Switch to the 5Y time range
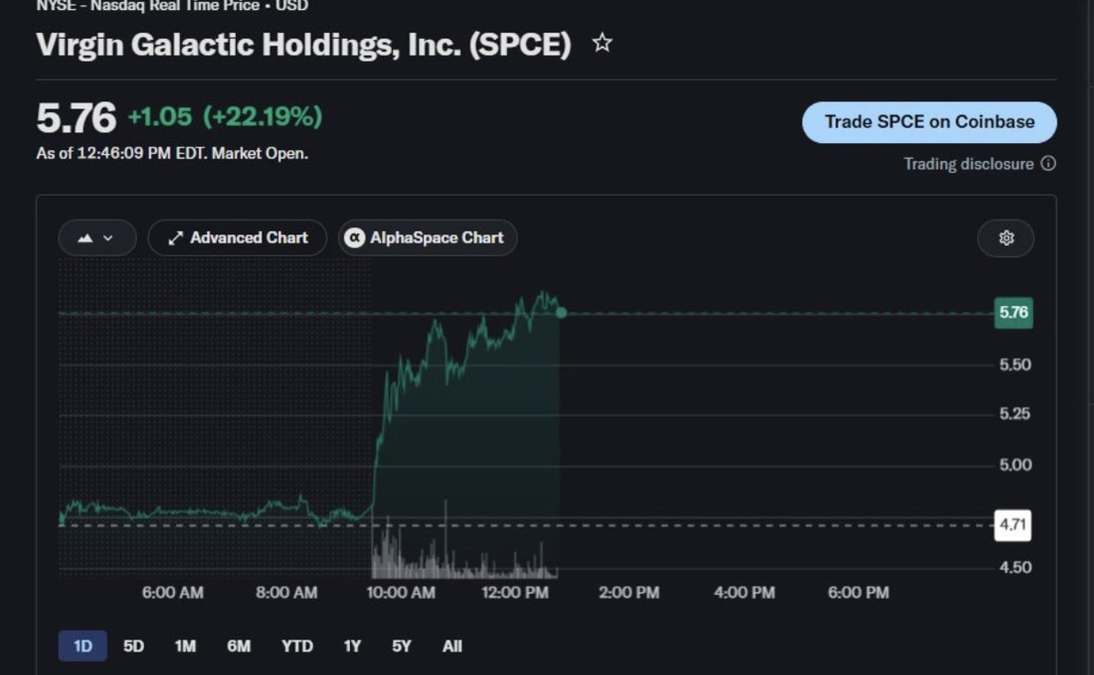The width and height of the screenshot is (1094, 675). (402, 646)
